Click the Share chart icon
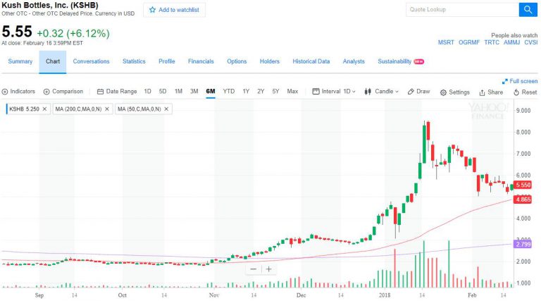The image size is (541, 301). point(491,92)
